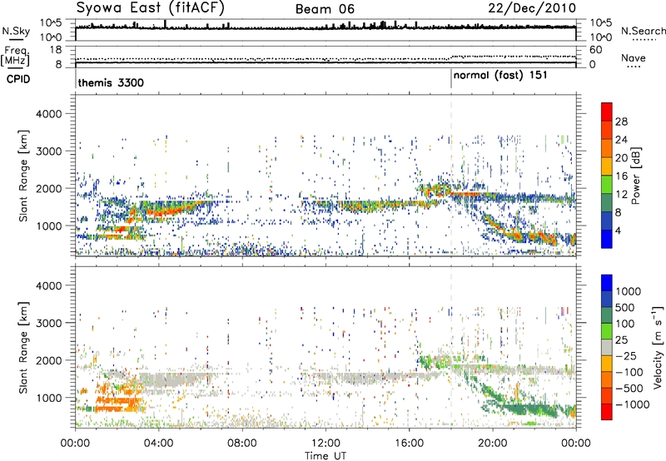Click the 'normal (fast) 151' CPID annotation
The height and width of the screenshot is (461, 666).
pos(500,76)
